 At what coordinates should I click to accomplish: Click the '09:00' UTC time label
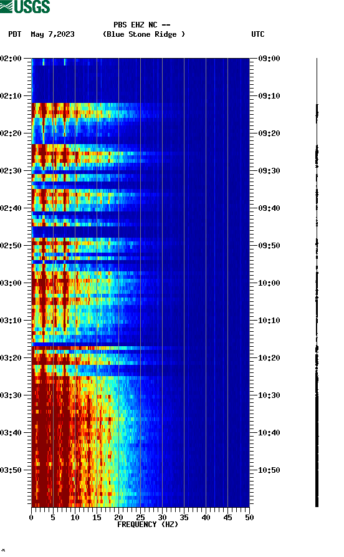269,59
